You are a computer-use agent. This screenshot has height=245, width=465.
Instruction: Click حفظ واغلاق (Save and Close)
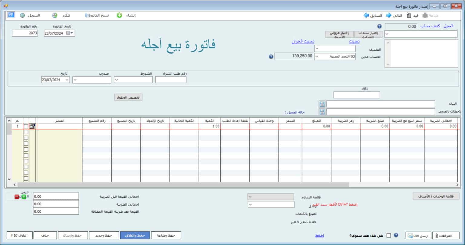tap(135, 235)
